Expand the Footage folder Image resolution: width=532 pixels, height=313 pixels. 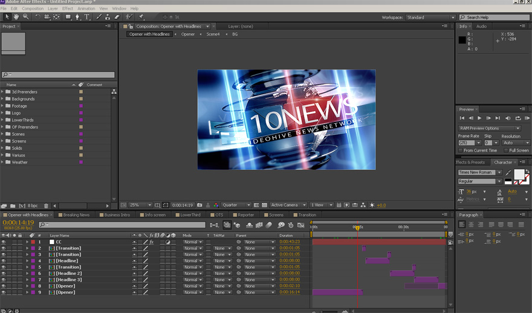(2, 106)
